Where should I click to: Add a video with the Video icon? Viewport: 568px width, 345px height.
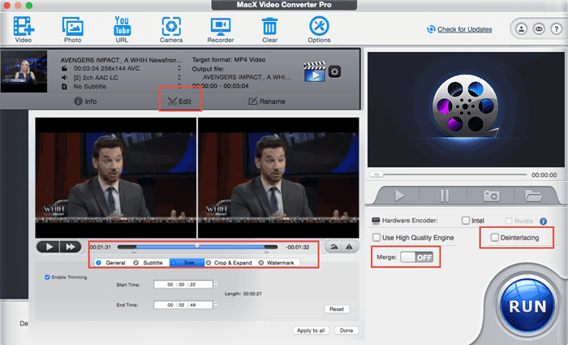24,29
